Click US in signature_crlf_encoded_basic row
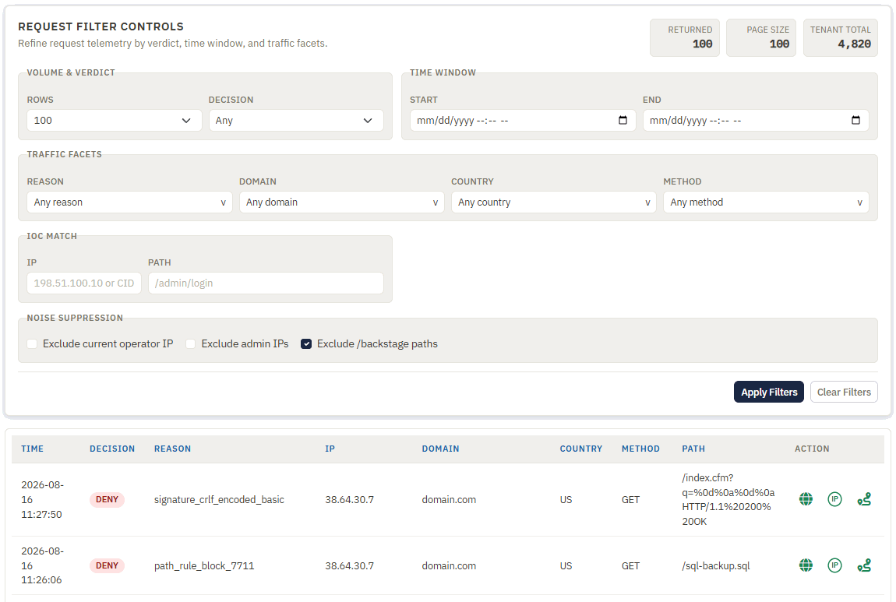The height and width of the screenshot is (602, 896). coord(566,500)
